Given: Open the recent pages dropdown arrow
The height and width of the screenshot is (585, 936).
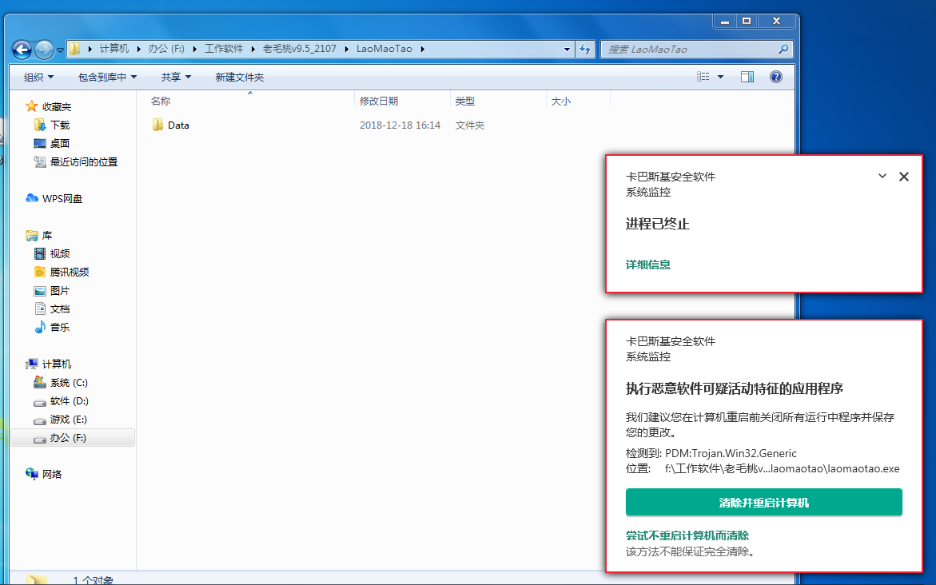Looking at the screenshot, I should 60,50.
